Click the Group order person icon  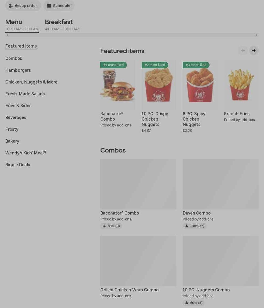tap(11, 6)
